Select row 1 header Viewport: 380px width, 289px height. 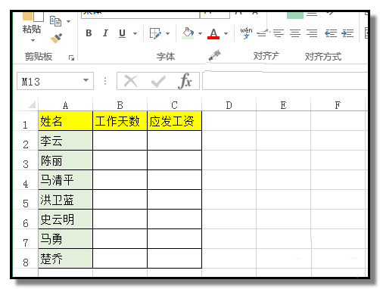pos(25,121)
